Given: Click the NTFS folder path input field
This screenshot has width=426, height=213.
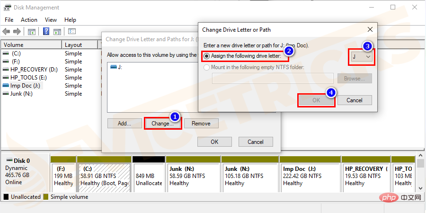Looking at the screenshot, I should point(273,79).
